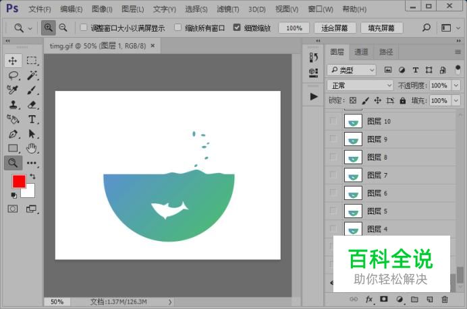The image size is (467, 309).
Task: Select the Magic Wand tool
Action: 32,75
